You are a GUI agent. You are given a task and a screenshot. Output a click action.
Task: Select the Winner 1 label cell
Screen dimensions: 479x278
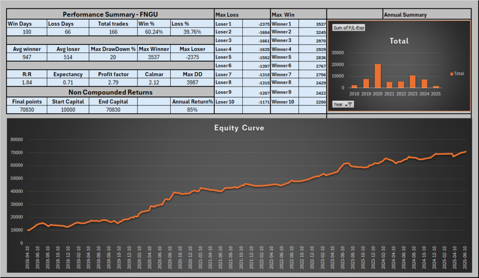(285, 24)
